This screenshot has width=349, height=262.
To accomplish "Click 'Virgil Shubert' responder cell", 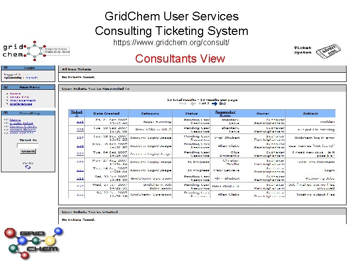I will tap(227, 138).
